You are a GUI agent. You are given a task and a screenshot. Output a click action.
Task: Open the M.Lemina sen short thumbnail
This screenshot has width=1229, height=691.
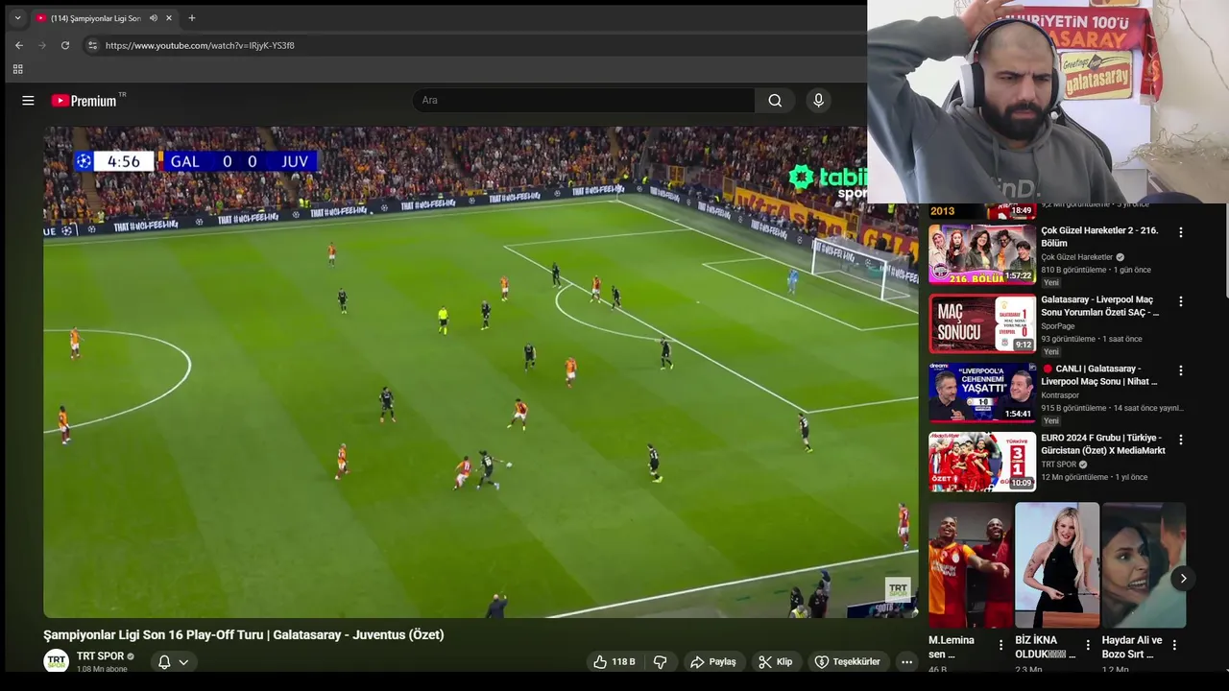970,565
